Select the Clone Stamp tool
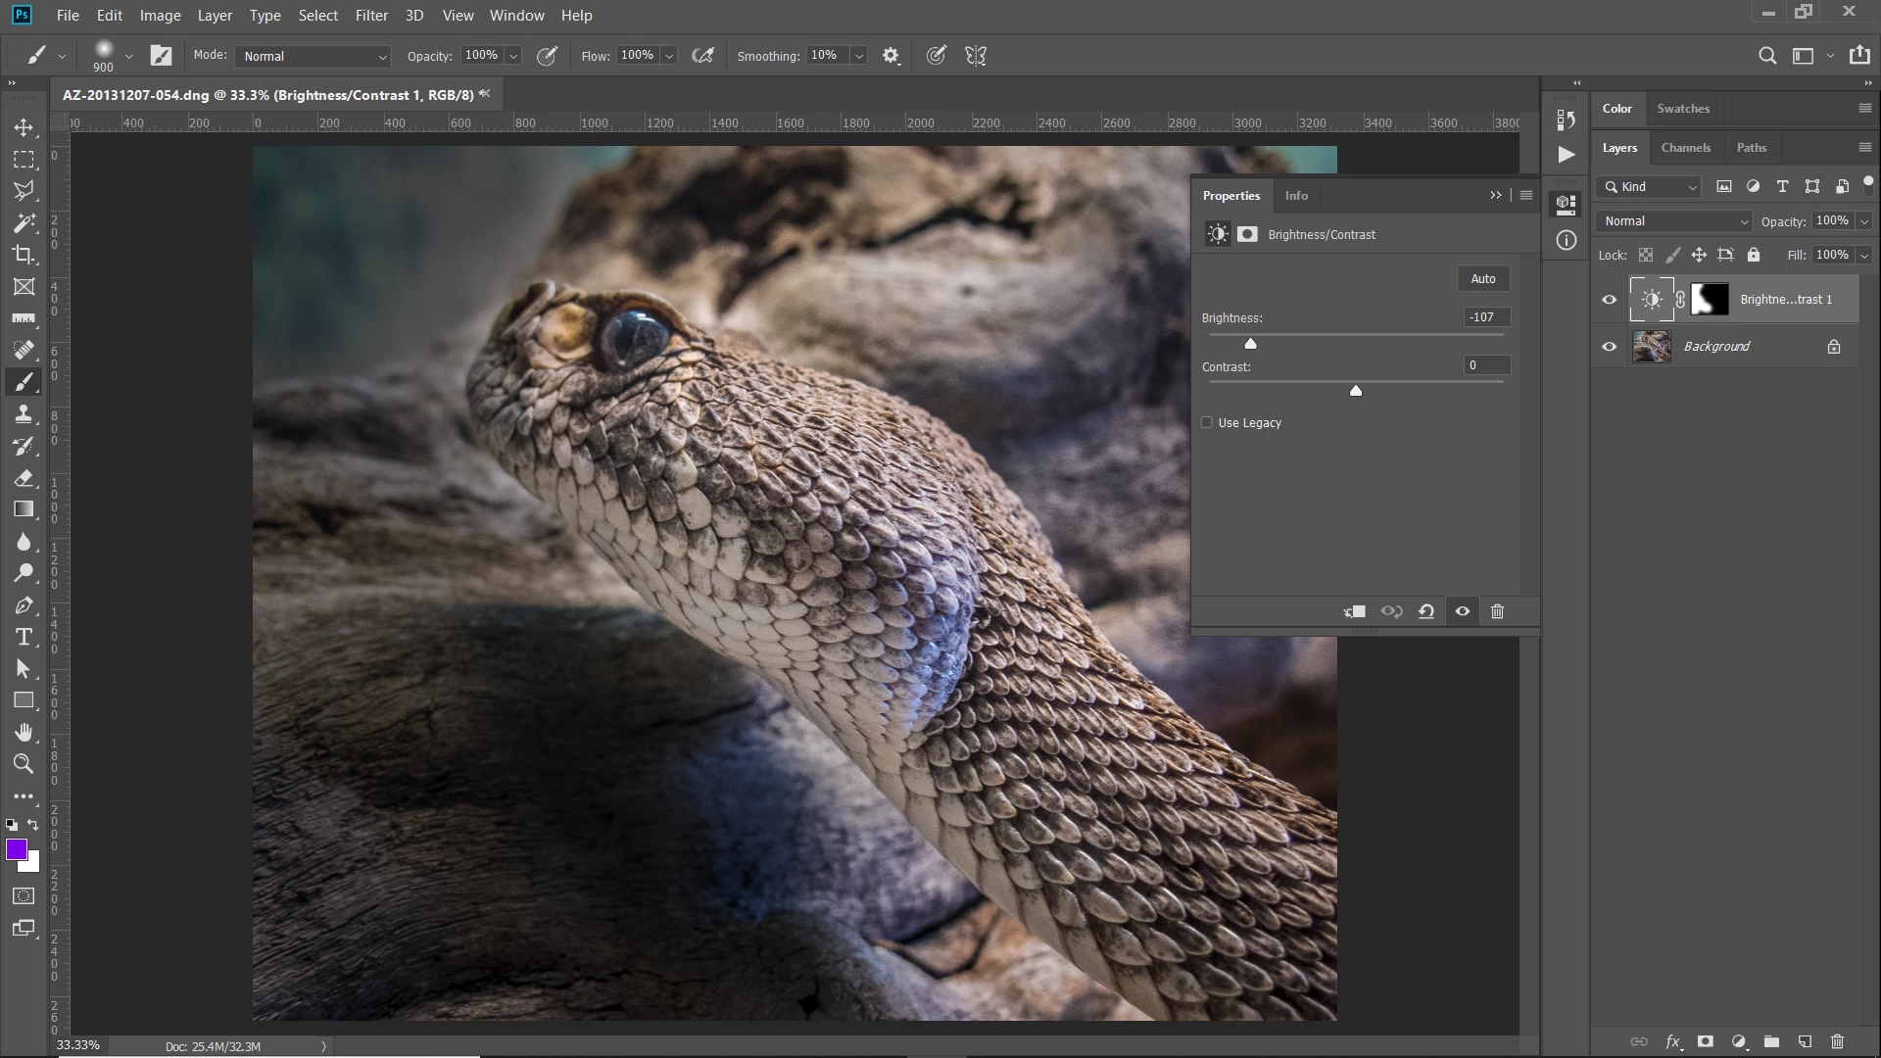This screenshot has height=1058, width=1881. [x=24, y=414]
